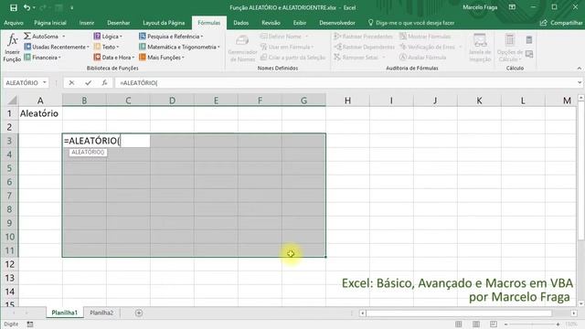Open the Desenvolvedor tab

[x=337, y=23]
